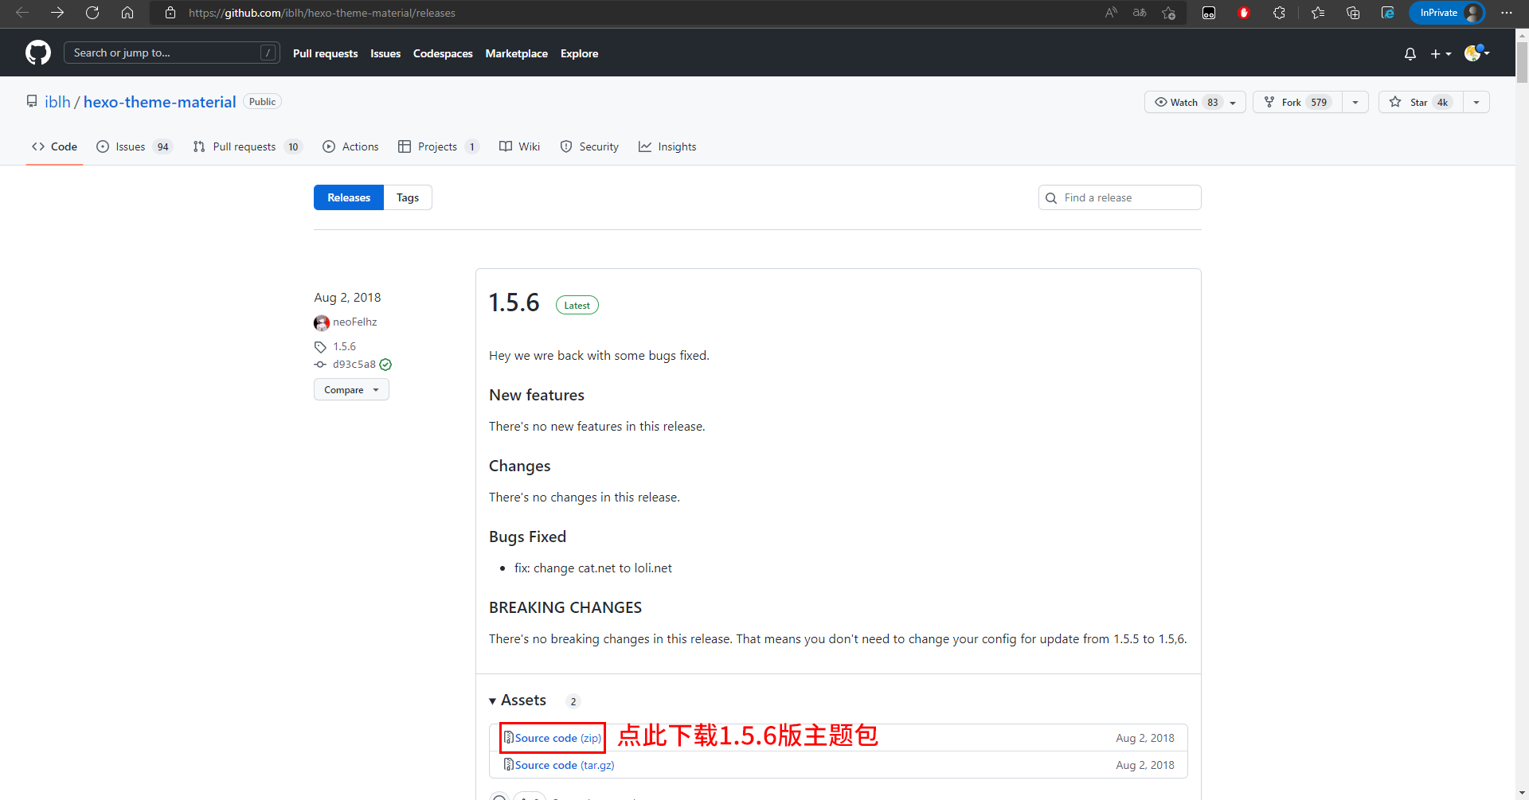Click the Find a release search field
The height and width of the screenshot is (800, 1529).
(1120, 197)
